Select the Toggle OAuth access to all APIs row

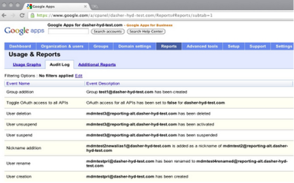[x=149, y=102]
